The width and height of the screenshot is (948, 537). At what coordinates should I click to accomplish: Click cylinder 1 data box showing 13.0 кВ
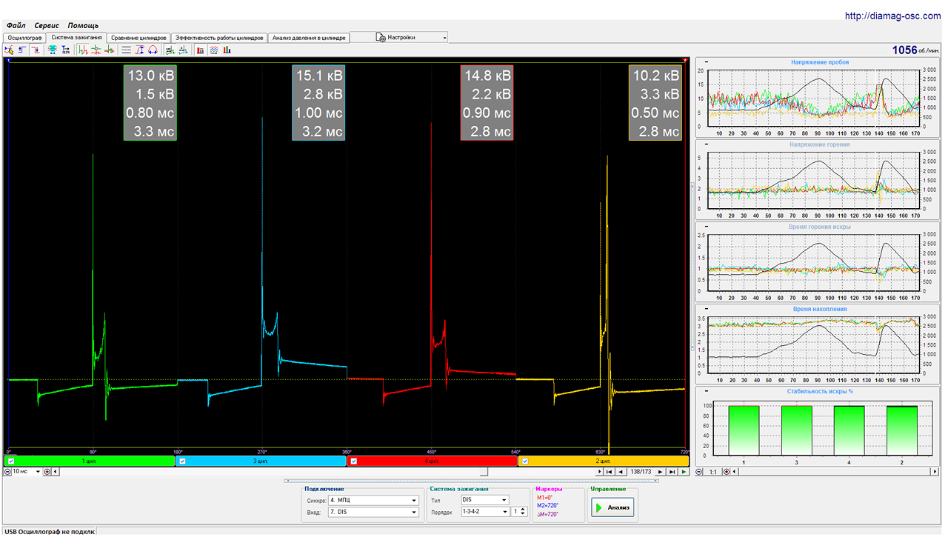pos(150,103)
